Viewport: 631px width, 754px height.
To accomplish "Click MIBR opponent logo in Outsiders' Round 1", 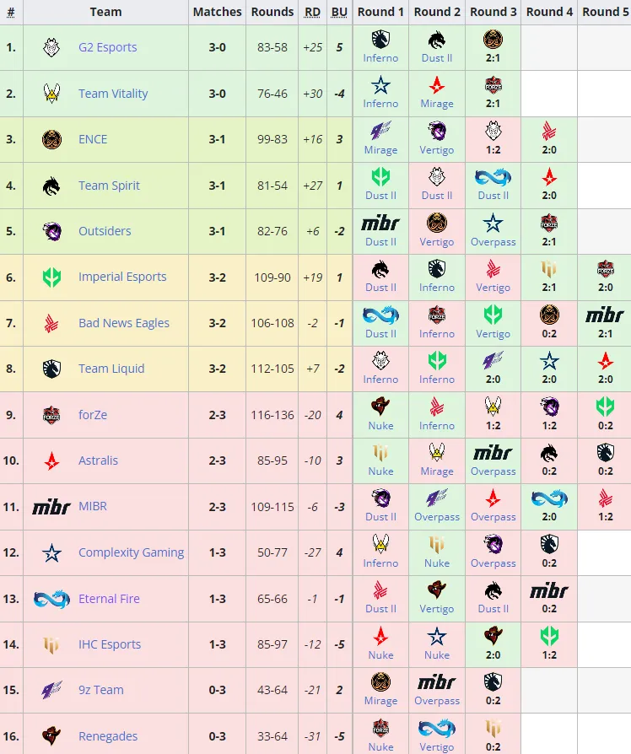I will (x=380, y=224).
